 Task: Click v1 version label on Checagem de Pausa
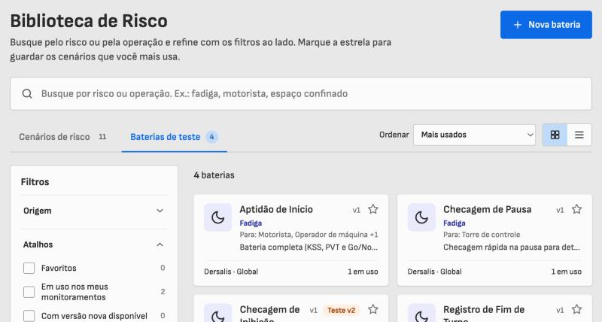coord(560,210)
